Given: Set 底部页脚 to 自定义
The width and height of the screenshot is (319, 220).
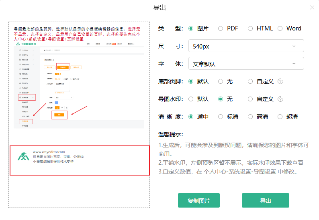Looking at the screenshot, I should [x=250, y=82].
